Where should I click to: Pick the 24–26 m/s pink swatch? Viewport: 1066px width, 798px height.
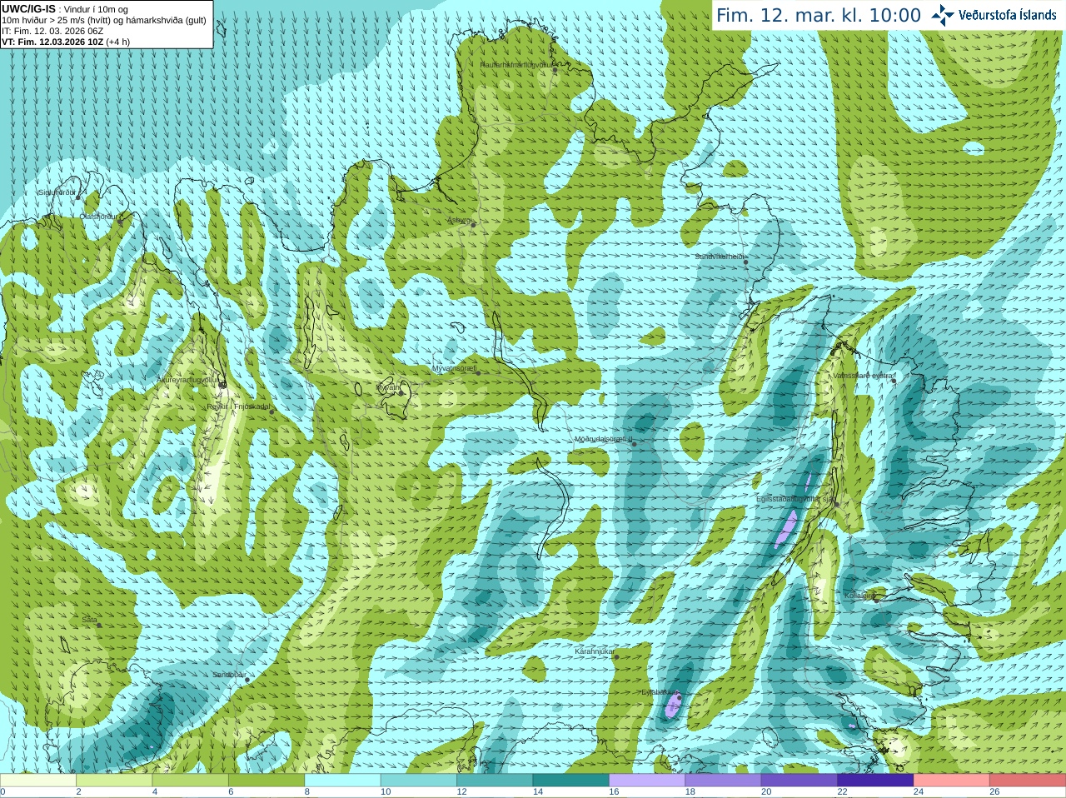click(x=952, y=781)
